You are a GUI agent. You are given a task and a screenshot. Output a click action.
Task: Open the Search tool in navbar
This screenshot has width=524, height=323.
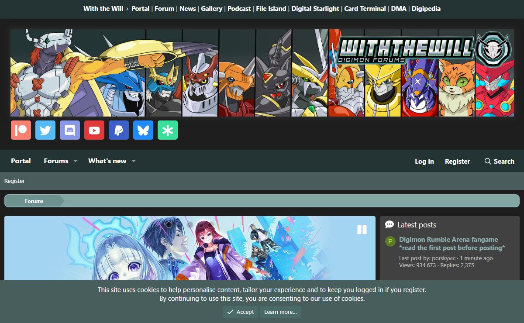[x=499, y=161]
